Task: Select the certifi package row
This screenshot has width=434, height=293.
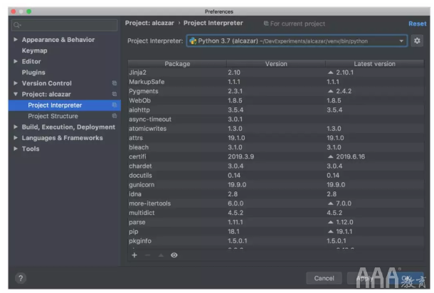Action: pyautogui.click(x=275, y=156)
